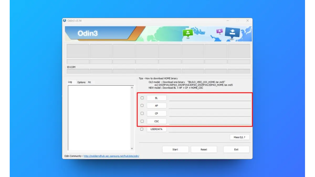Click the CP file path field
315x177 pixels.
click(x=210, y=114)
